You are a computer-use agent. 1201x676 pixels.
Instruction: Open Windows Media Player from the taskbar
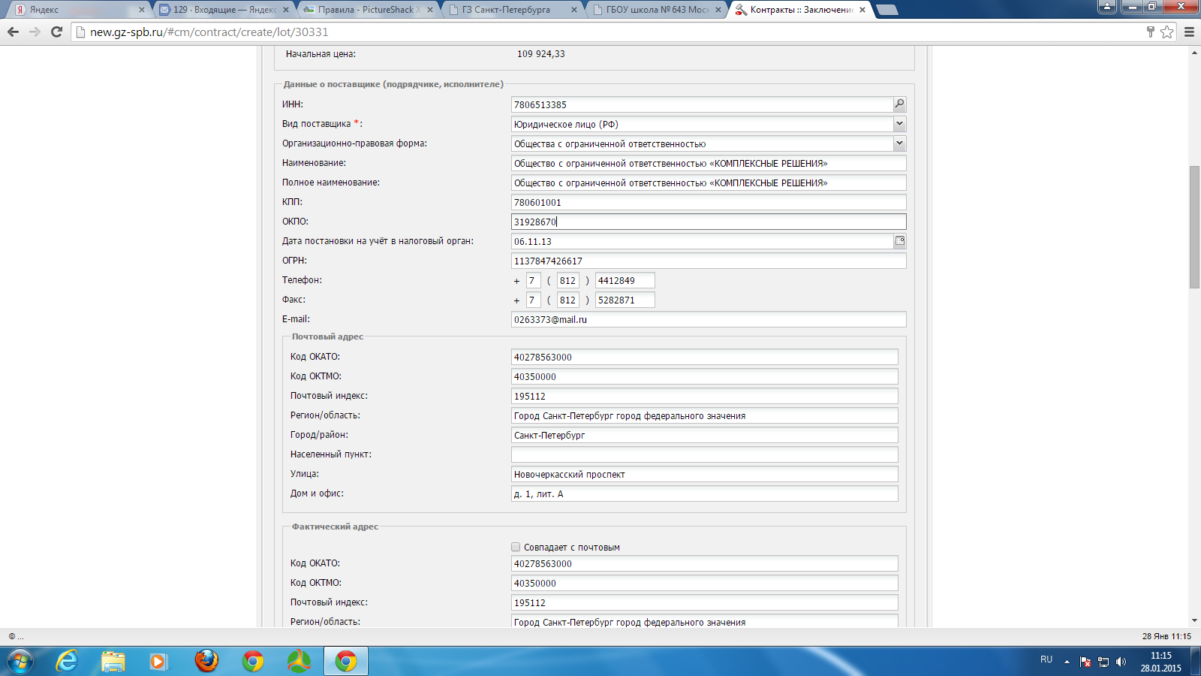pos(158,661)
